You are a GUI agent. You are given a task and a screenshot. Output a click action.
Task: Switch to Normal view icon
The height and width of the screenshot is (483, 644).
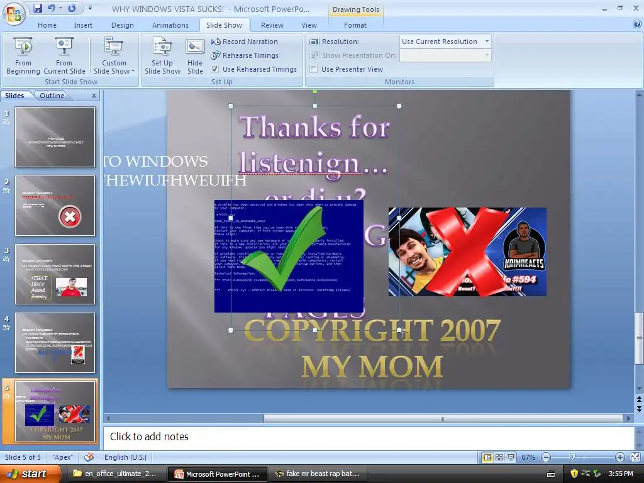pos(487,457)
